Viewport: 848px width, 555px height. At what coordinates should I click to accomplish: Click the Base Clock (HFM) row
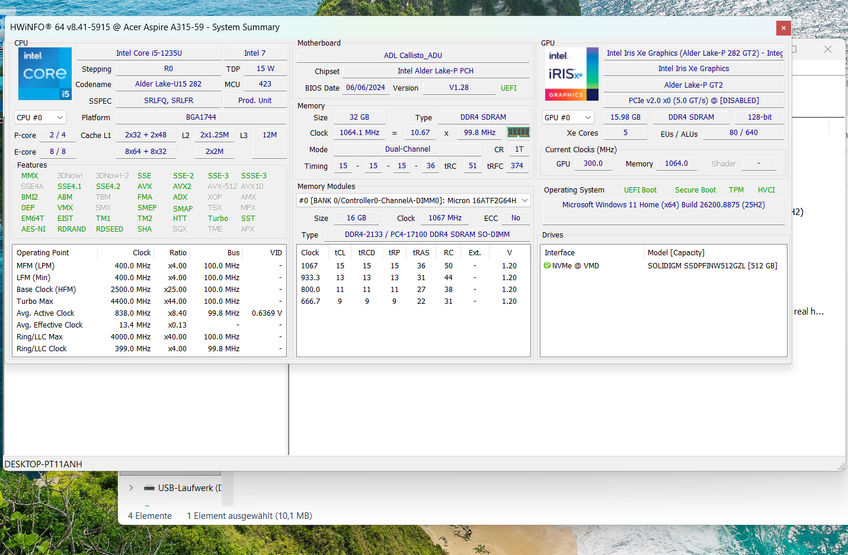coord(149,290)
